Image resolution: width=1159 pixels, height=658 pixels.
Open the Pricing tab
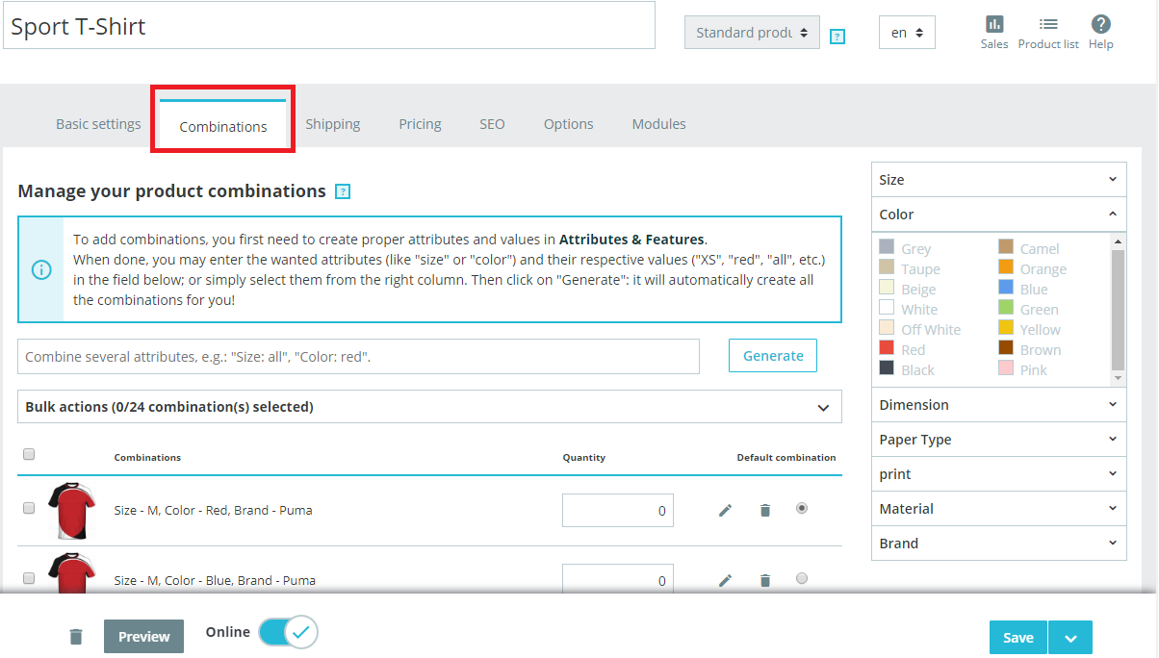click(420, 123)
